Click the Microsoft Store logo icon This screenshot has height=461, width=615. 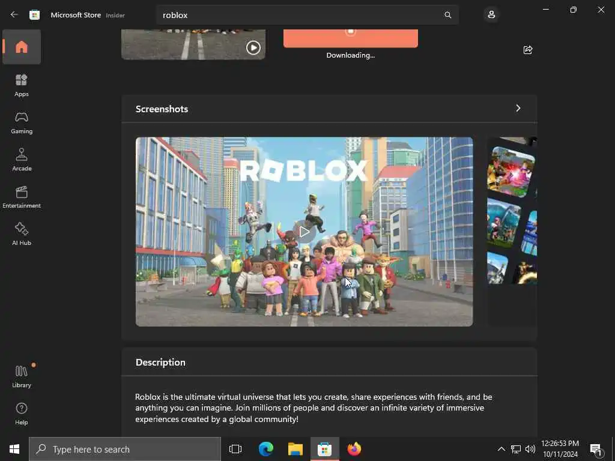click(34, 15)
